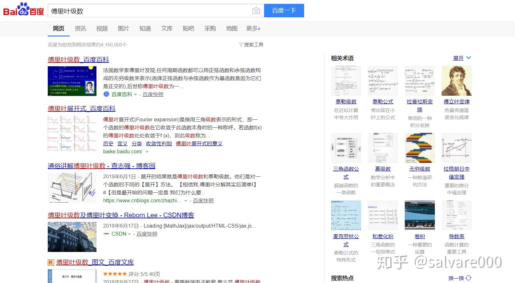
Task: Click the 卷积 screenshot thumbnail
Action: click(420, 215)
